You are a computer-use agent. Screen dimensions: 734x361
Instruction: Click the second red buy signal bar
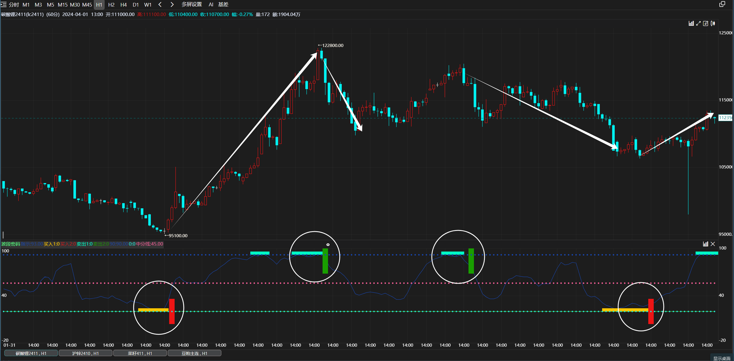click(651, 311)
